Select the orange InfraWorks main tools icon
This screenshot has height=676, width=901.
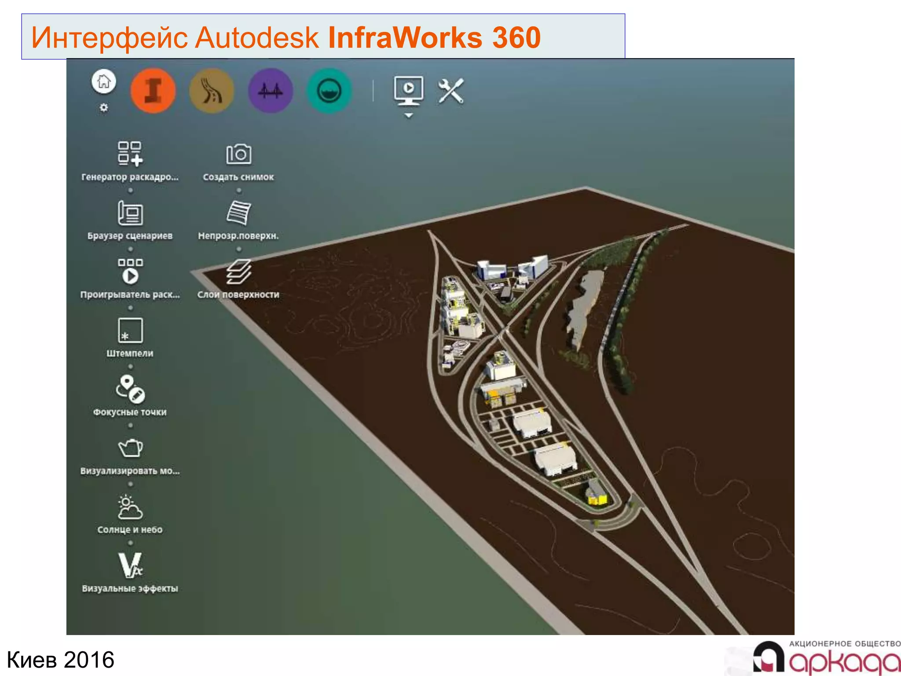coord(153,91)
